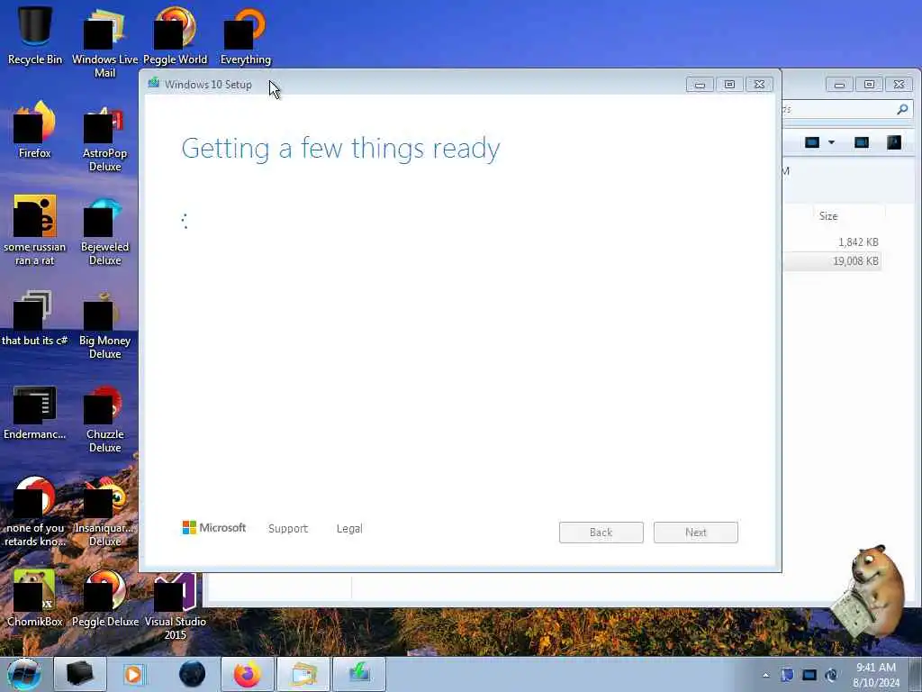This screenshot has height=692, width=922.
Task: Click the hamster desktop mascot
Action: pyautogui.click(x=868, y=591)
